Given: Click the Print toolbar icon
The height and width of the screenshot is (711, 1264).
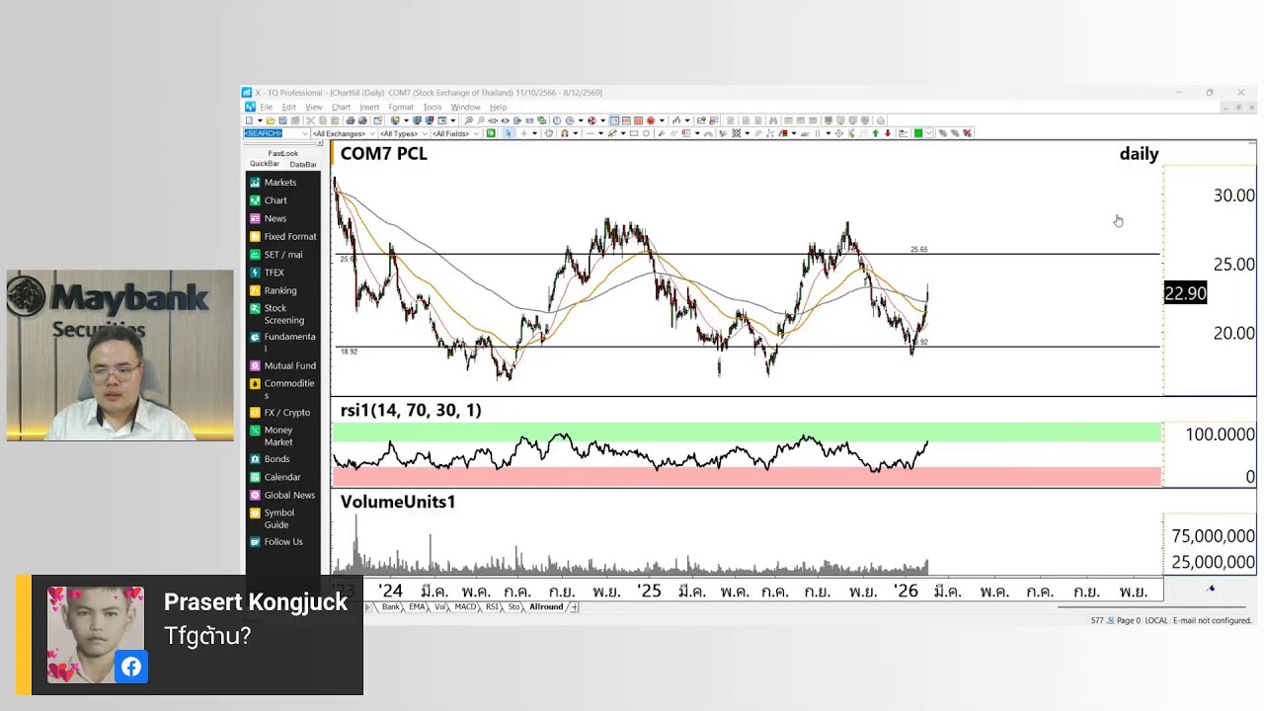Looking at the screenshot, I should (x=350, y=120).
